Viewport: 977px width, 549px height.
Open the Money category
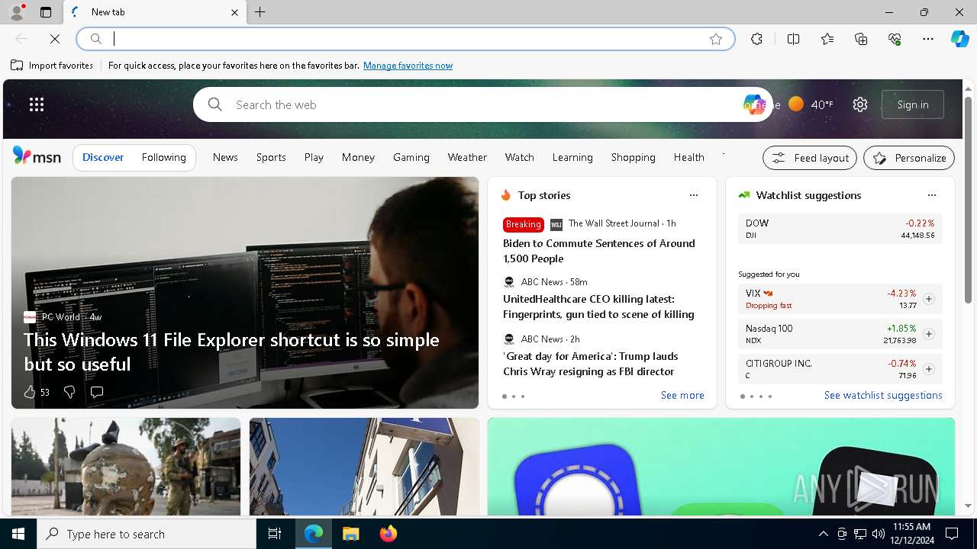point(358,157)
